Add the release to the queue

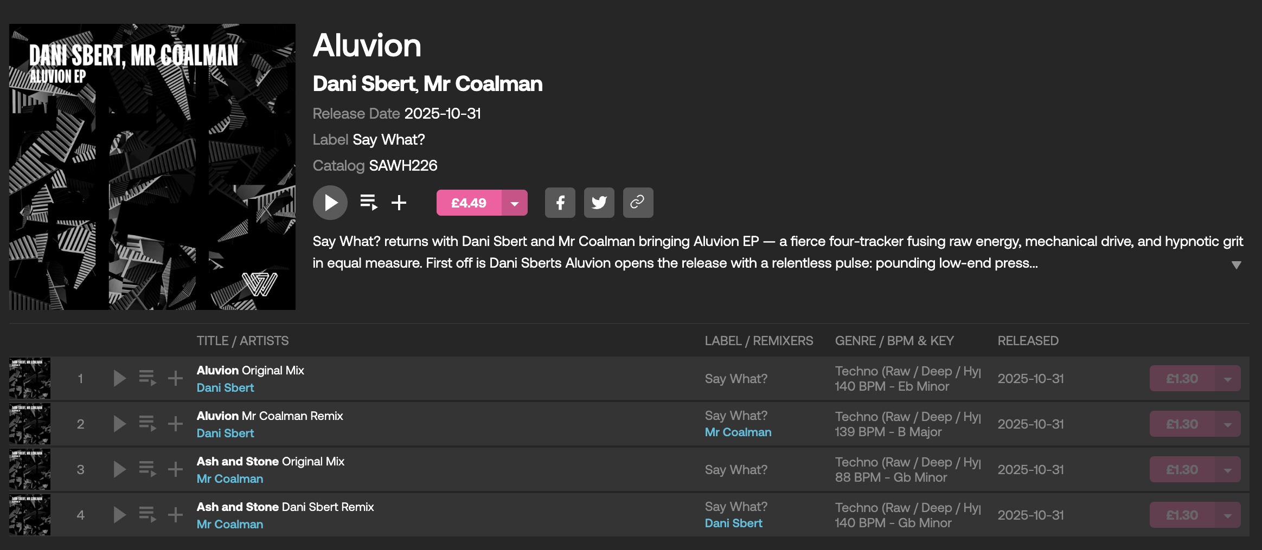[369, 203]
